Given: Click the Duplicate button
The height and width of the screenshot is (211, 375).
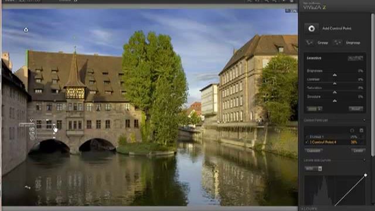Looking at the screenshot, I should [x=313, y=151].
